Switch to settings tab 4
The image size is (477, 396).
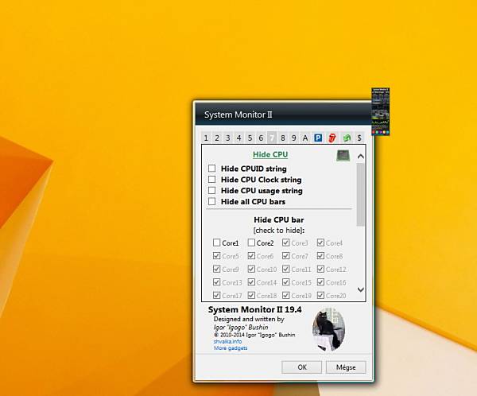point(238,138)
